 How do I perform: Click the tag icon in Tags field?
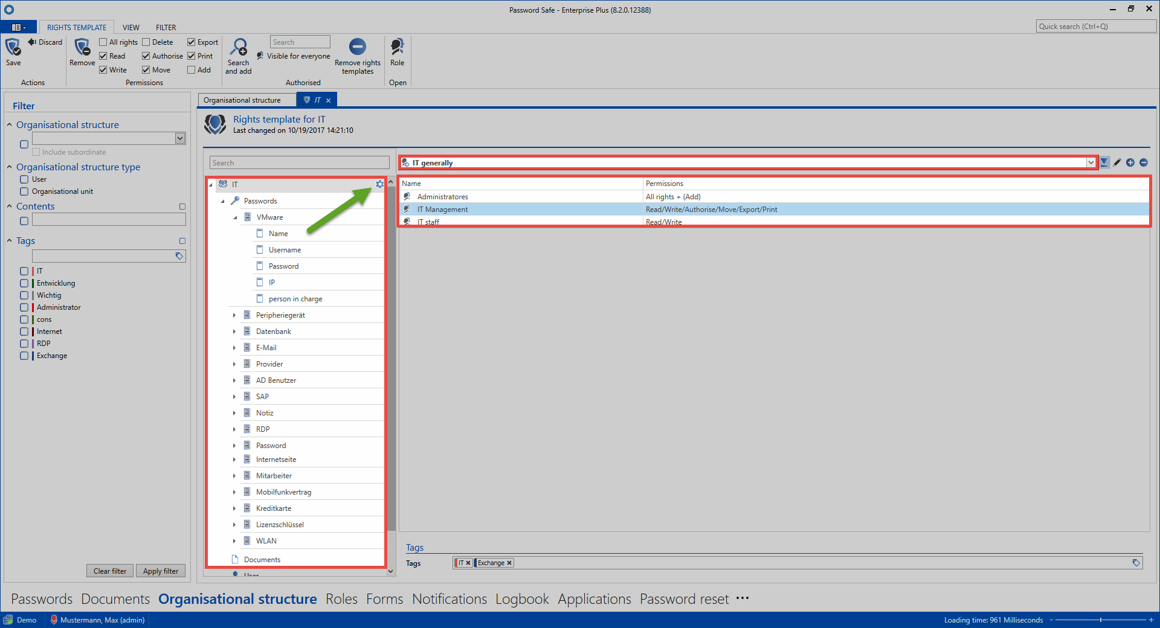[1136, 563]
